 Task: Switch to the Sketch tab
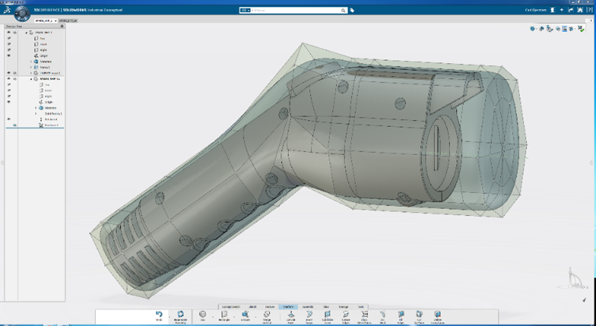click(252, 307)
